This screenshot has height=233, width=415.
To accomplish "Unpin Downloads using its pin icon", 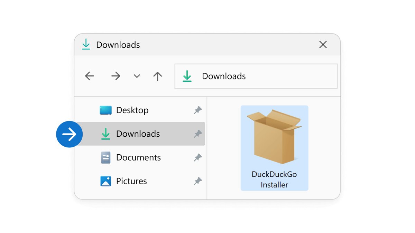I will pos(198,134).
